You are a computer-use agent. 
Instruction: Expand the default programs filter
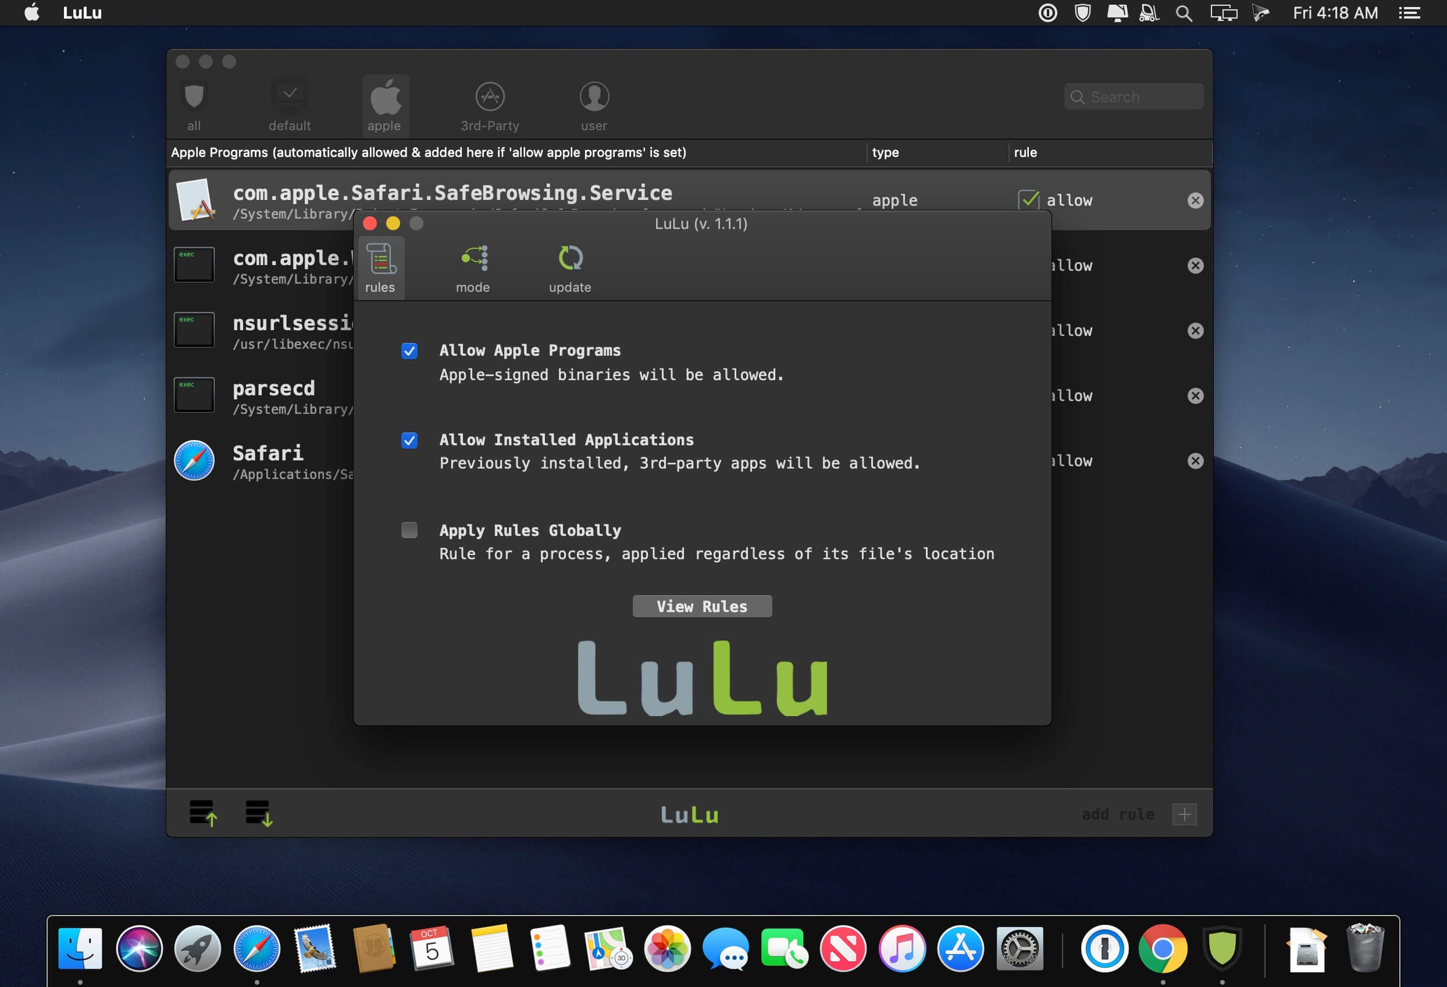point(289,105)
